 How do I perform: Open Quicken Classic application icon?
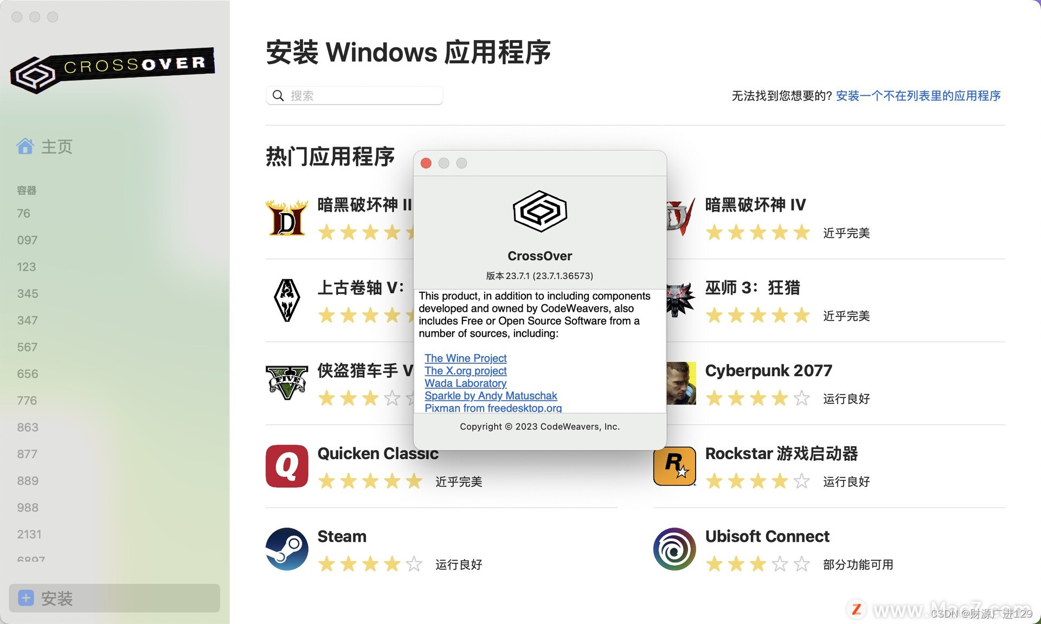[287, 467]
